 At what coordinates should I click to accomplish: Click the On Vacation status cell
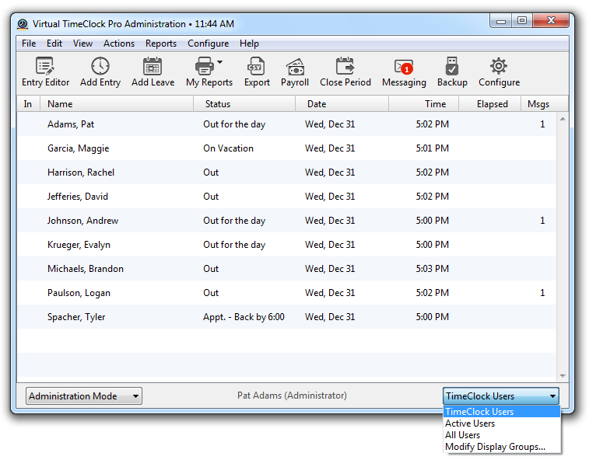pyautogui.click(x=229, y=148)
